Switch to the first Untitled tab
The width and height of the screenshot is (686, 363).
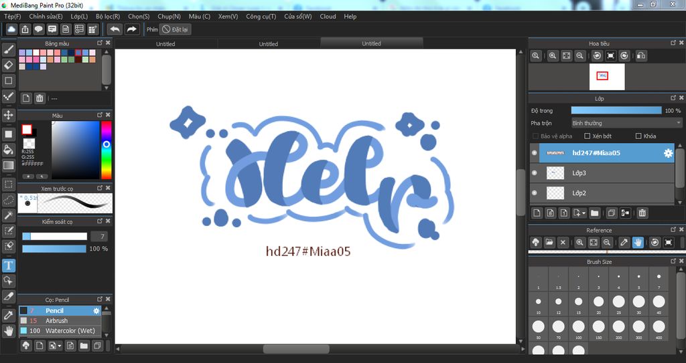166,43
